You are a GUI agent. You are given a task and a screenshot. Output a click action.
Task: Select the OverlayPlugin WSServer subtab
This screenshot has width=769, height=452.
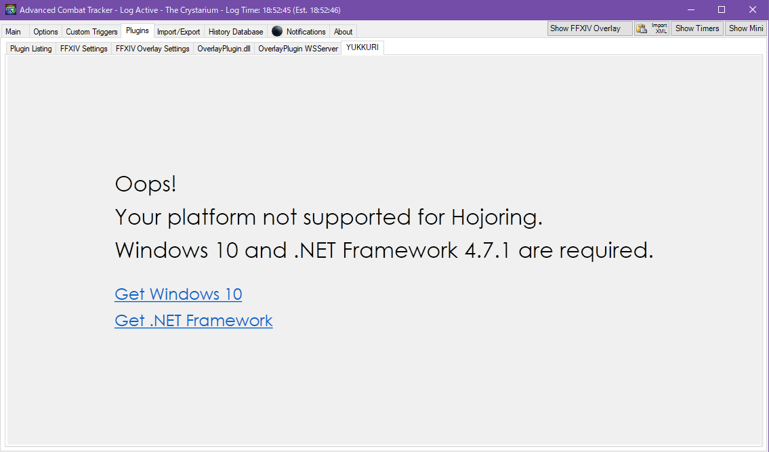tap(297, 48)
